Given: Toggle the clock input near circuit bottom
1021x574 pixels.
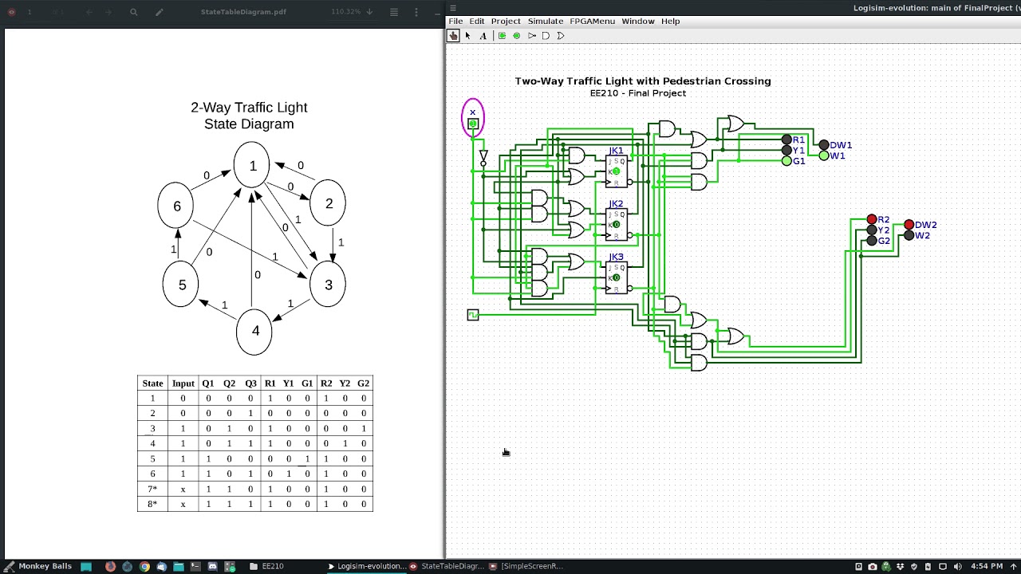Looking at the screenshot, I should pyautogui.click(x=473, y=315).
